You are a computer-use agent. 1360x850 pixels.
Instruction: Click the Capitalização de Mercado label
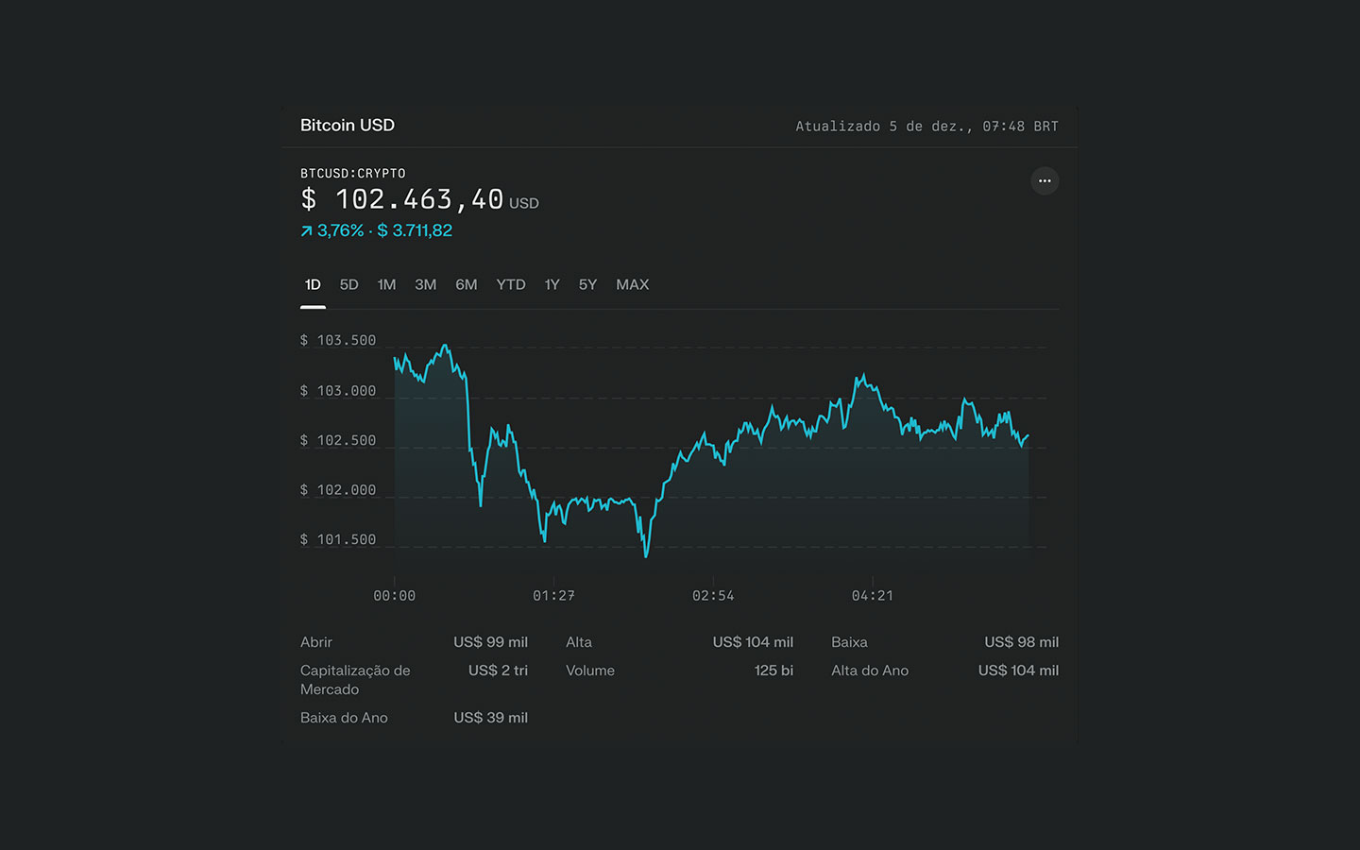[x=355, y=680]
